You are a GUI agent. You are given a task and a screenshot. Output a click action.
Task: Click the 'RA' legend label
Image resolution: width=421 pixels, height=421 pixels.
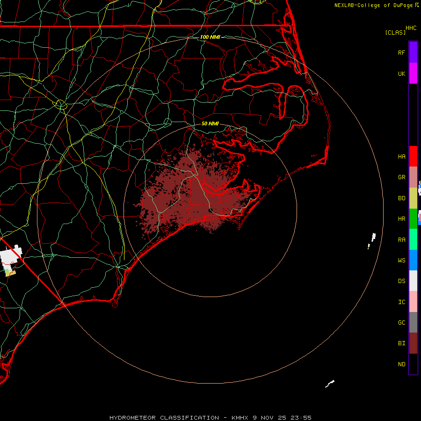pyautogui.click(x=401, y=240)
